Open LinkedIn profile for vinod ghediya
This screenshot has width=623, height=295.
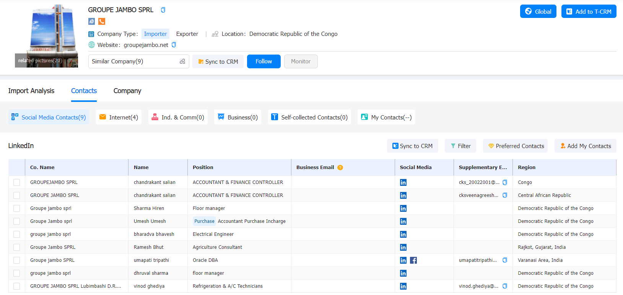[403, 286]
